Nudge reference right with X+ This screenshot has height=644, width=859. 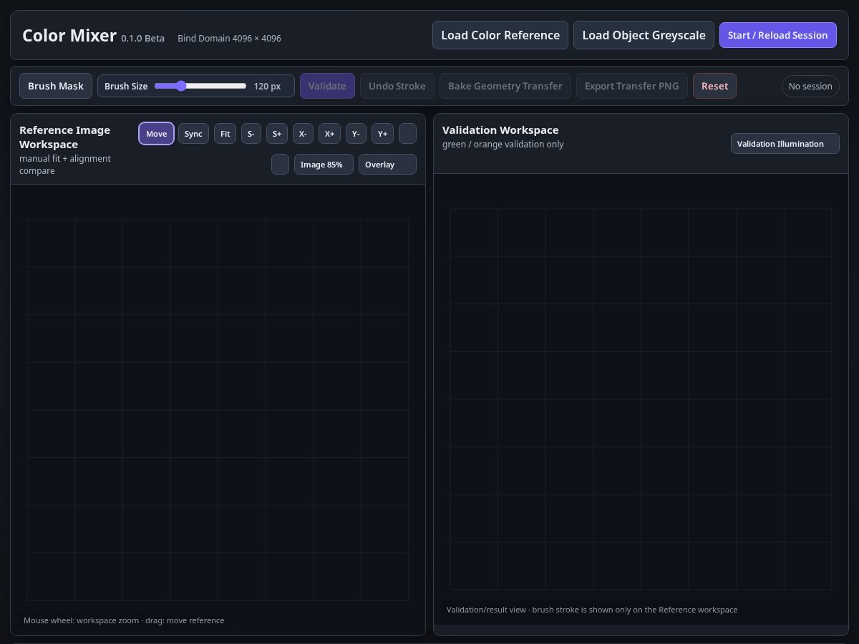pyautogui.click(x=329, y=134)
